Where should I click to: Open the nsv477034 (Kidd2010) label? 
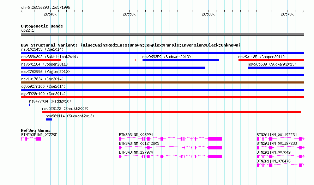click(x=50, y=101)
